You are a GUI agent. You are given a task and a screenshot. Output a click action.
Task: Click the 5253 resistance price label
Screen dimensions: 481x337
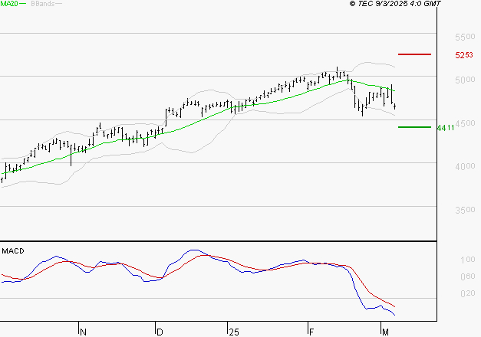(x=464, y=55)
